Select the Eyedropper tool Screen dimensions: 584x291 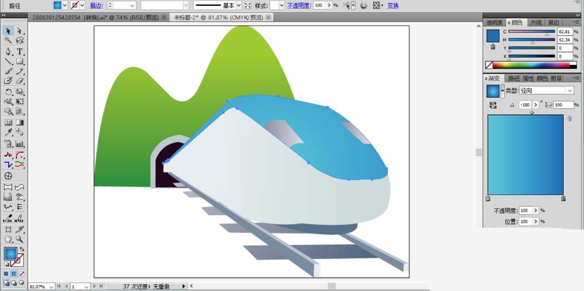click(8, 132)
